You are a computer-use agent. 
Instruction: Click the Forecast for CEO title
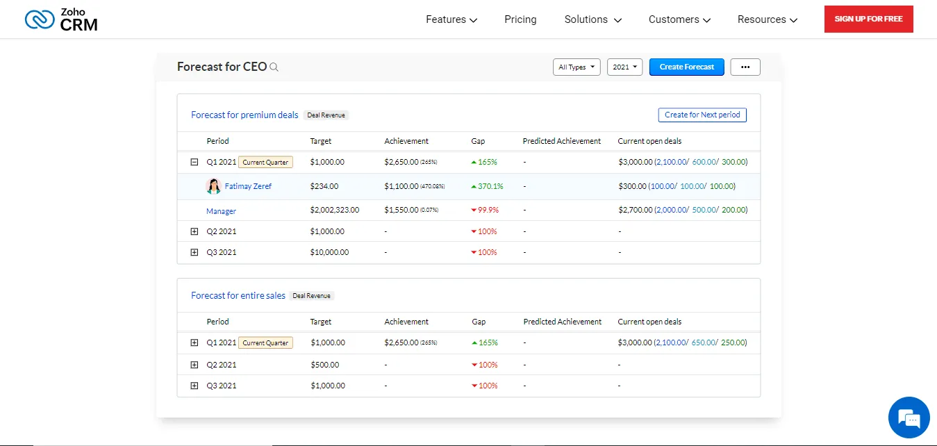click(x=222, y=67)
